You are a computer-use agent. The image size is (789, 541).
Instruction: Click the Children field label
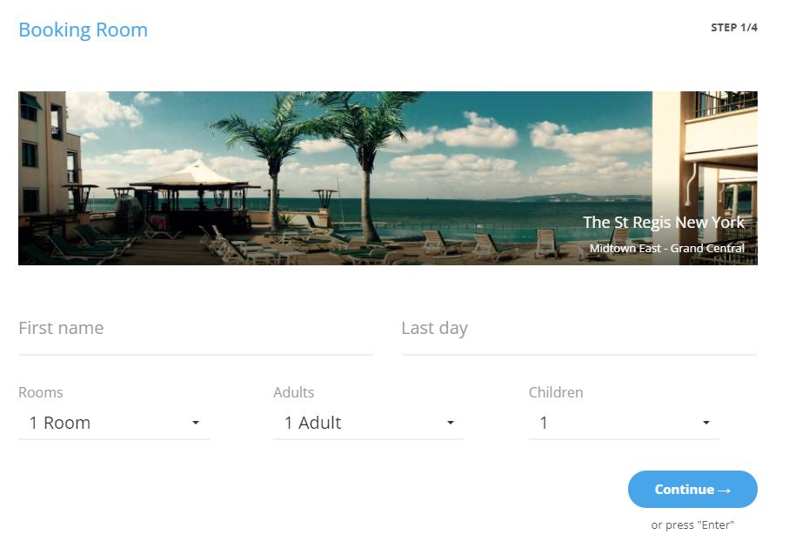point(556,392)
